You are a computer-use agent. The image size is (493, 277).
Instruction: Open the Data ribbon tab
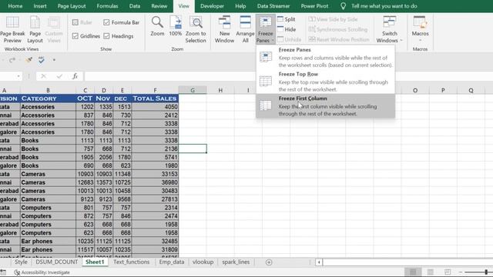point(135,6)
